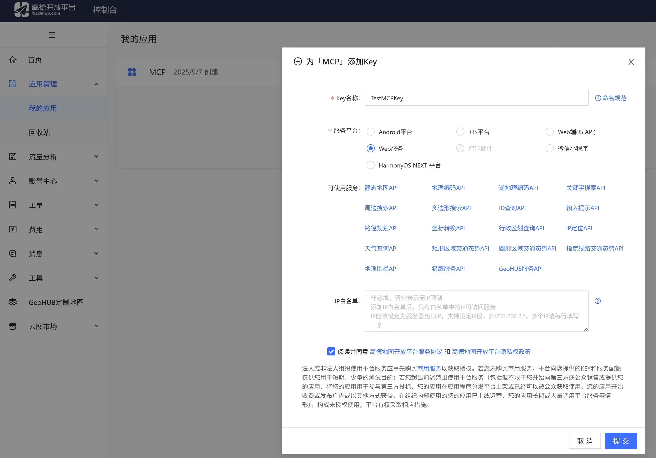Open the 地理编码API link

(x=448, y=188)
